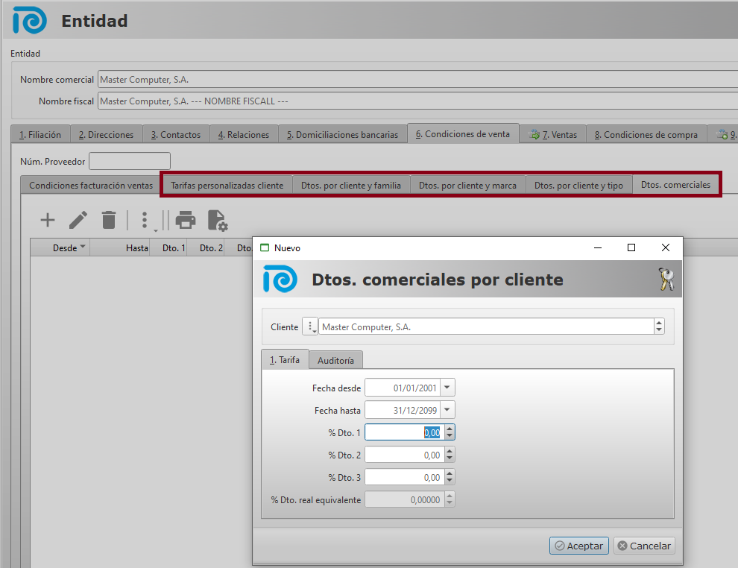Click the plus icon to add new record
738x568 pixels.
point(47,220)
